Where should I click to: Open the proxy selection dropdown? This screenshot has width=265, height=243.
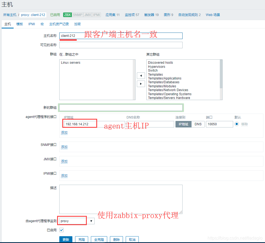[92, 221]
